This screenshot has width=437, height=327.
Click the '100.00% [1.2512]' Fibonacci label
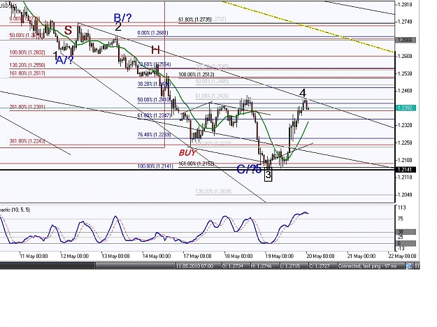point(196,75)
